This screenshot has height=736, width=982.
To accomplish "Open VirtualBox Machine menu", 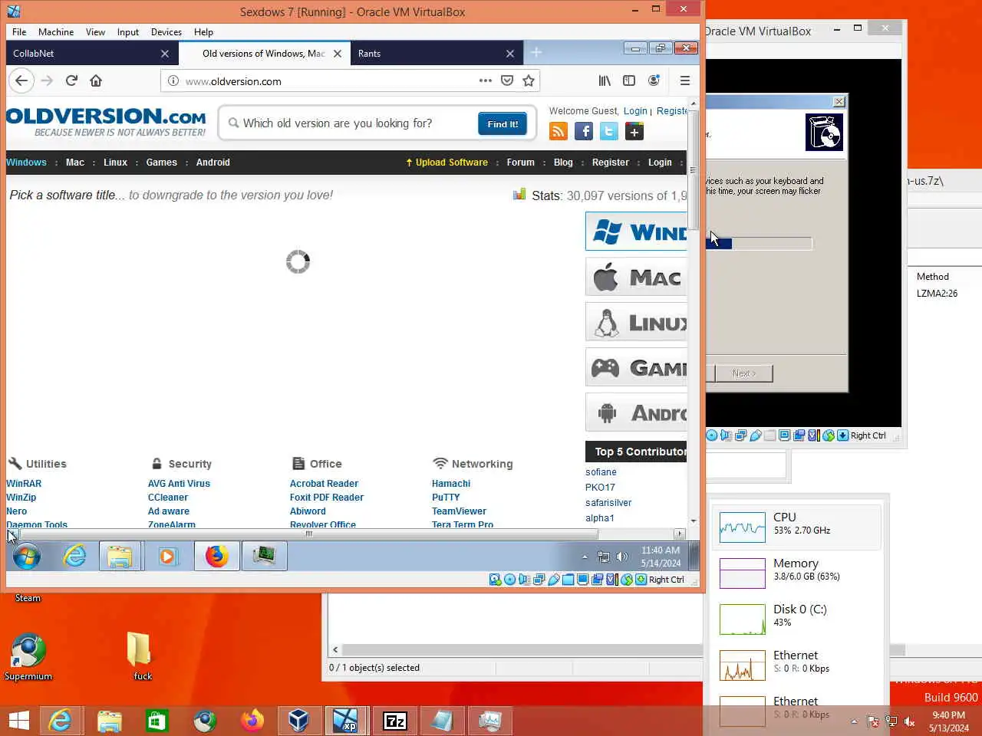I will [x=56, y=32].
